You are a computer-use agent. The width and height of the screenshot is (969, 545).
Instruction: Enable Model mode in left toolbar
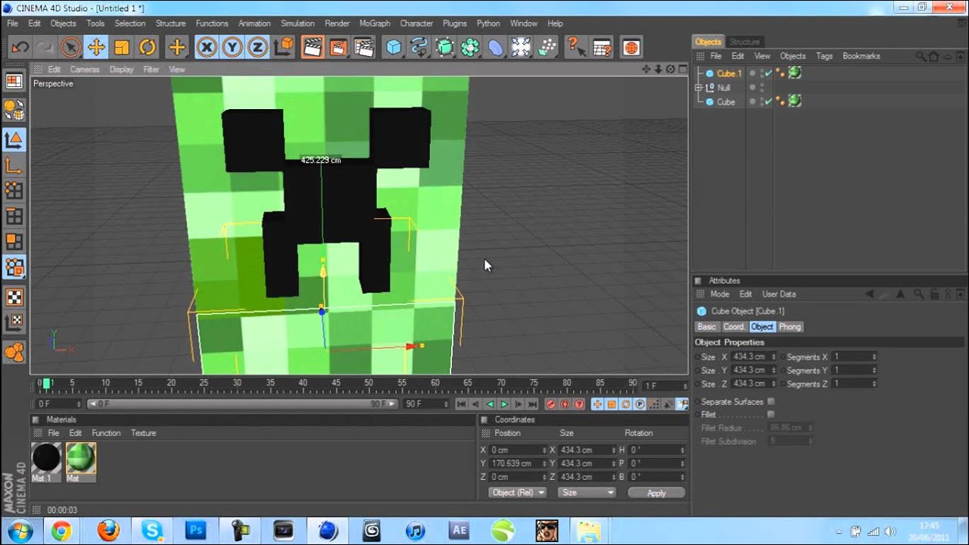tap(14, 139)
